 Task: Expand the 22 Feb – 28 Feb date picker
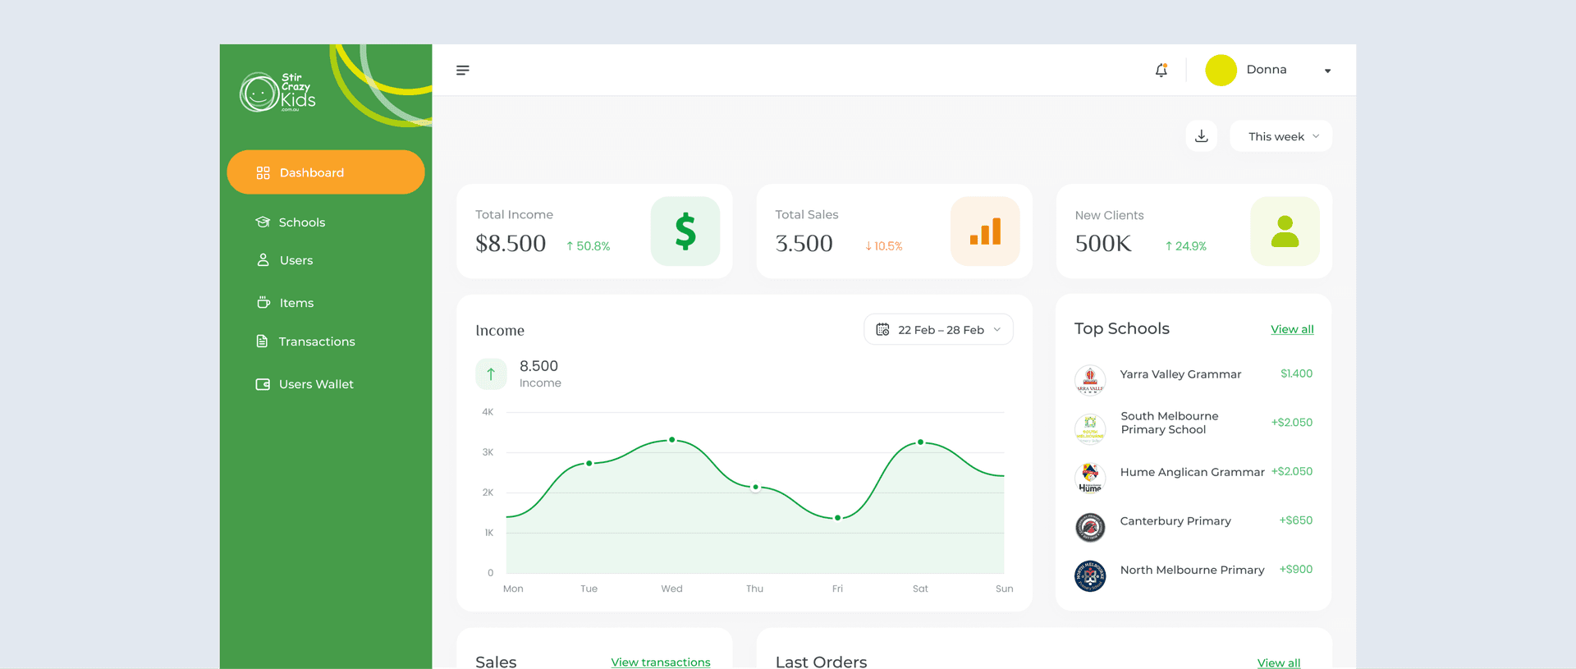pyautogui.click(x=938, y=330)
